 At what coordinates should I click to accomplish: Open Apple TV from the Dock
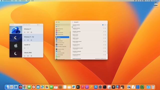click(x=78, y=87)
